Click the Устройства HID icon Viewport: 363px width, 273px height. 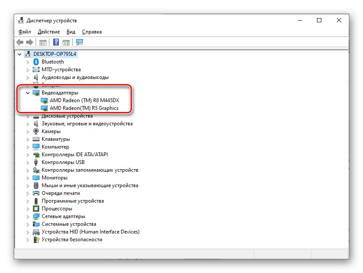point(36,232)
